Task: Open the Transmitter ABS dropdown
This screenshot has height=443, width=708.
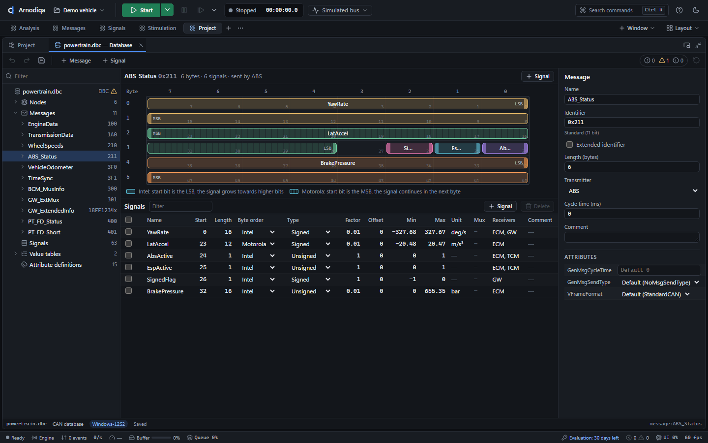Action: click(632, 191)
